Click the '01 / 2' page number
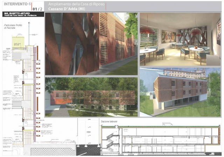 click(x=38, y=8)
